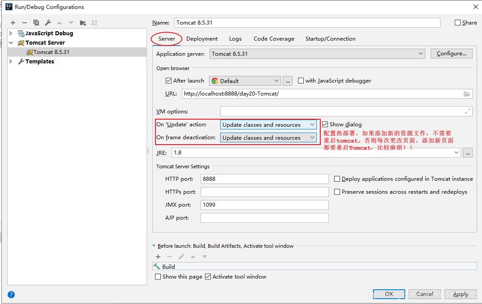Add new configuration with plus icon
The image size is (482, 304).
coord(13,23)
